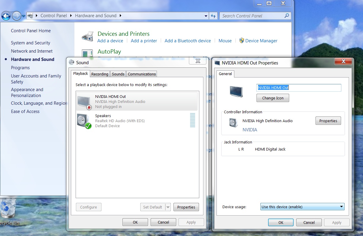The width and height of the screenshot is (363, 236).
Task: Expand the arrow after Hardware and Sound breadcrumb
Action: [x=121, y=16]
